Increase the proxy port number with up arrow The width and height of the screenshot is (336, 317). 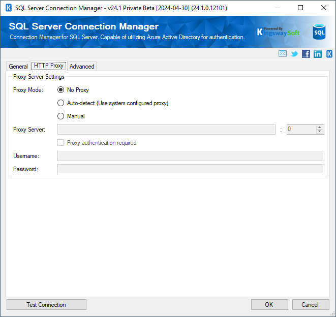320,128
